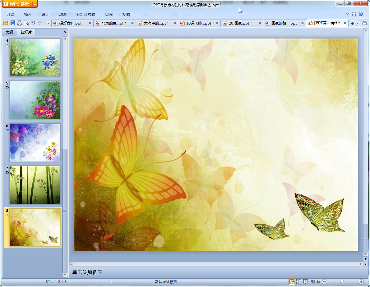Click the zoom slider handle

342,282
